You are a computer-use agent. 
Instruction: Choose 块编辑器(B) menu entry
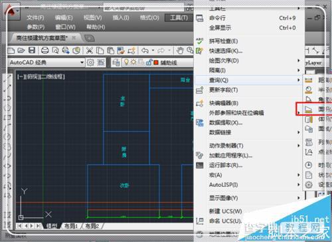249,103
